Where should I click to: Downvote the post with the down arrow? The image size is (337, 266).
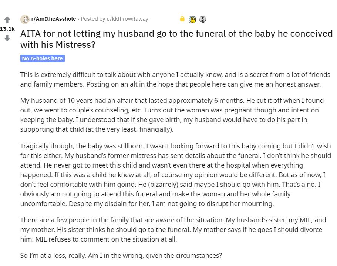pyautogui.click(x=7, y=38)
